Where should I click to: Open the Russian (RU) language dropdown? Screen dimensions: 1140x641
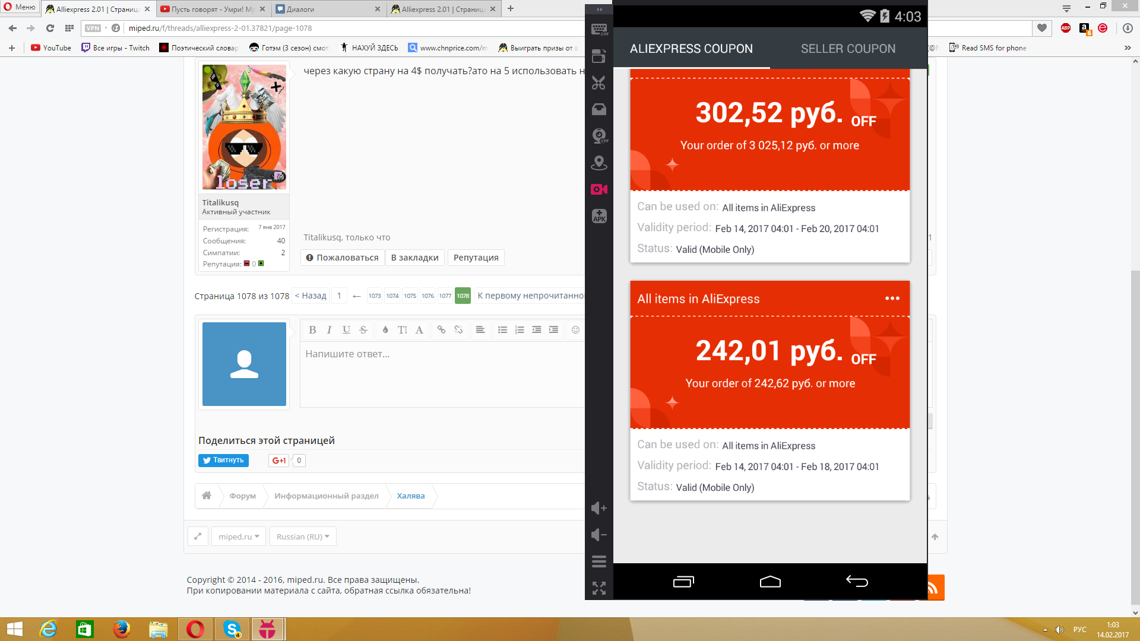[x=303, y=537]
